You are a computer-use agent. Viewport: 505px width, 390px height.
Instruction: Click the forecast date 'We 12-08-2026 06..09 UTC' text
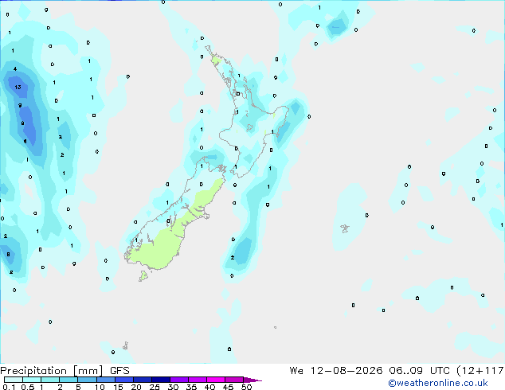coord(370,371)
